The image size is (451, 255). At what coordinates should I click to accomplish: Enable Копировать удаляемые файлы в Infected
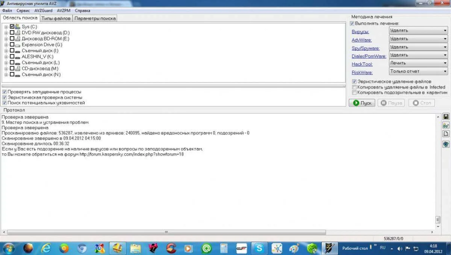point(354,87)
